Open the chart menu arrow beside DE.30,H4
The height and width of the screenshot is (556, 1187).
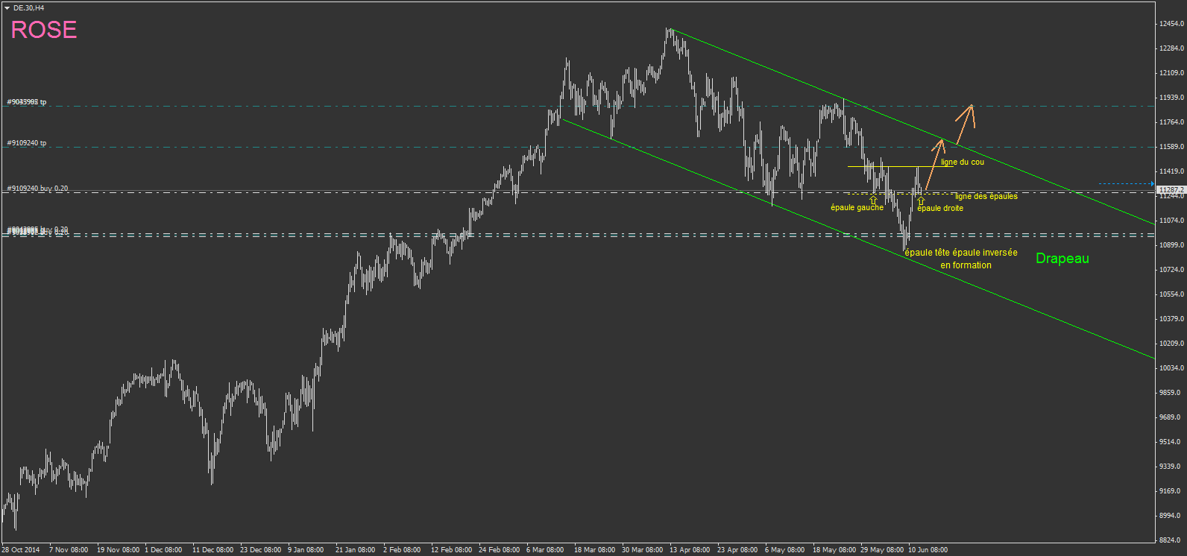click(7, 7)
